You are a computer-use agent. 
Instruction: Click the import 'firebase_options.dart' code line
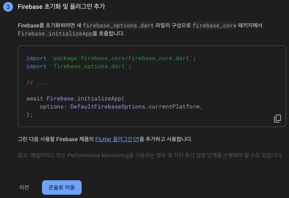coord(79,67)
